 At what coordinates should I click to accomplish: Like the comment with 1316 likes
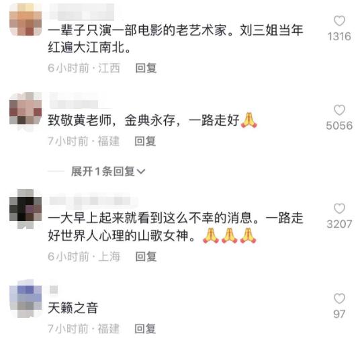tap(339, 21)
